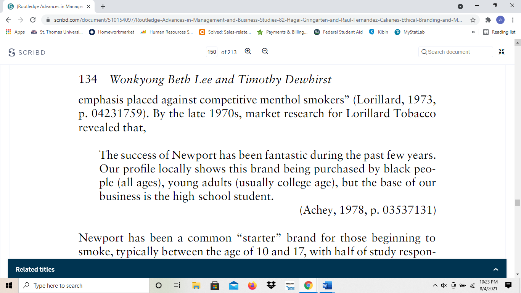521x293 pixels.
Task: Click the Search document field
Action: pyautogui.click(x=456, y=52)
